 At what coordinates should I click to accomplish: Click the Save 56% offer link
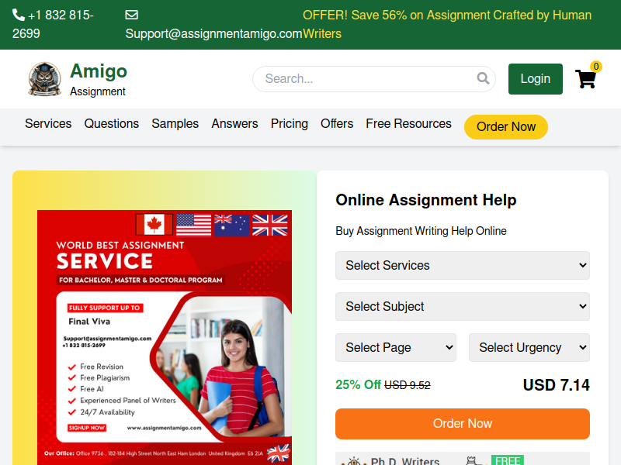(447, 25)
